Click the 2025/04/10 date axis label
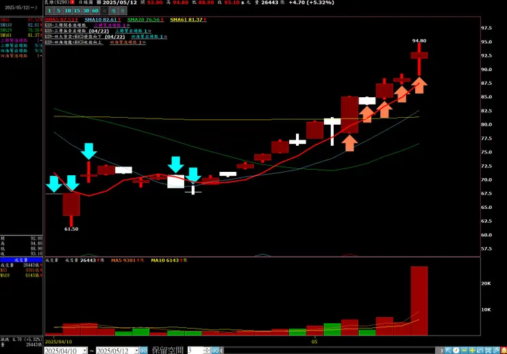The width and height of the screenshot is (507, 354). point(58,342)
